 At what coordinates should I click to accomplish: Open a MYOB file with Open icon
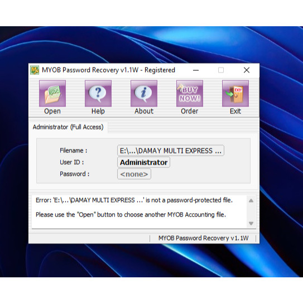[52, 93]
